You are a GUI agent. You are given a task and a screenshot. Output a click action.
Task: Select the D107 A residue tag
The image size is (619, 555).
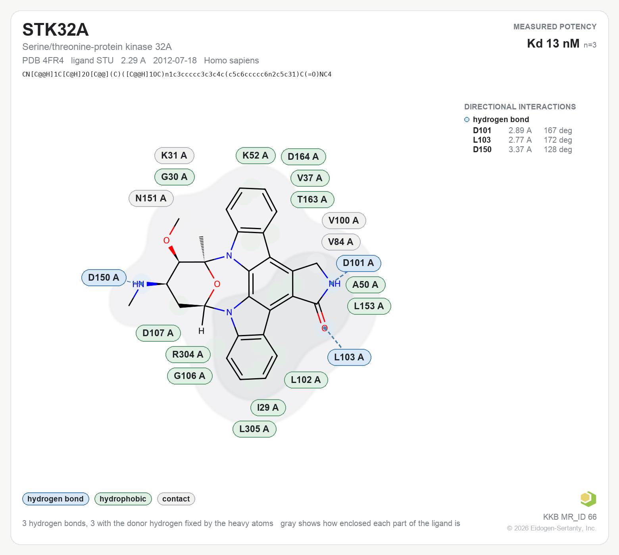click(158, 333)
